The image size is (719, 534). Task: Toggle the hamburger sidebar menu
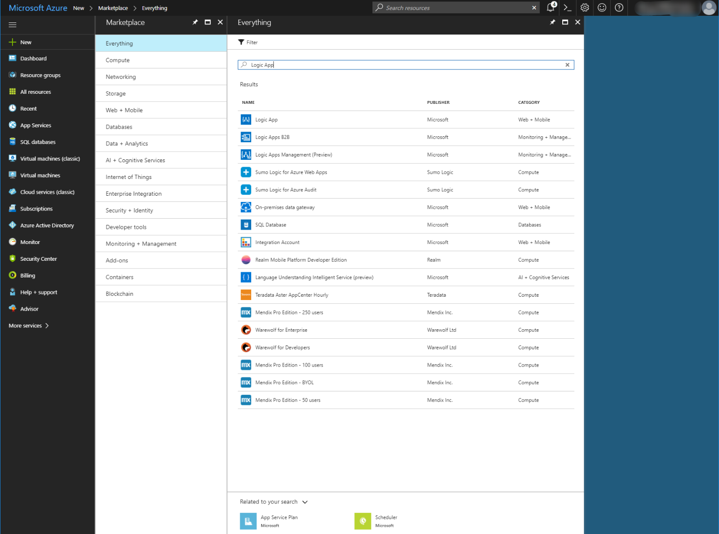click(x=12, y=24)
